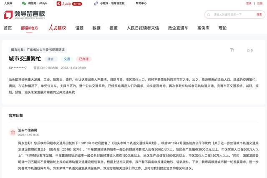This screenshot has width=267, height=178.
Task: Go to the 案例库 tab
Action: (203, 28)
